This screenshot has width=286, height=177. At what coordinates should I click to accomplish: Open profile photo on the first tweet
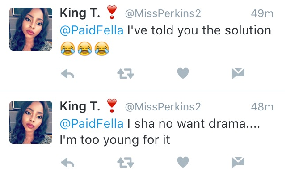31,29
